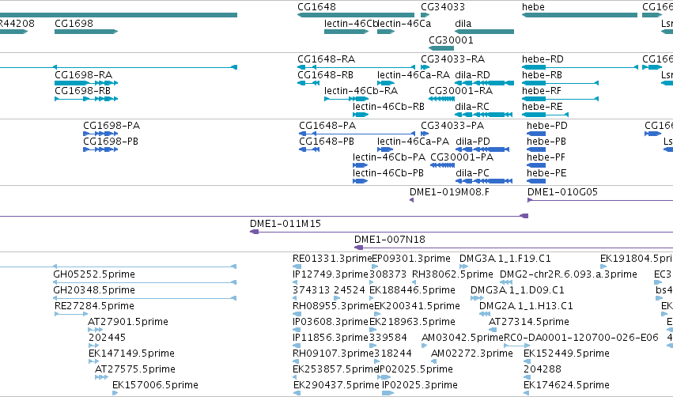673x397 pixels.
Task: Select transcript lectin-46Cb-RB
Action: [x=388, y=107]
